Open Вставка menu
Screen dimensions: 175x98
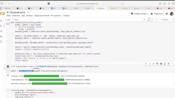point(30,16)
